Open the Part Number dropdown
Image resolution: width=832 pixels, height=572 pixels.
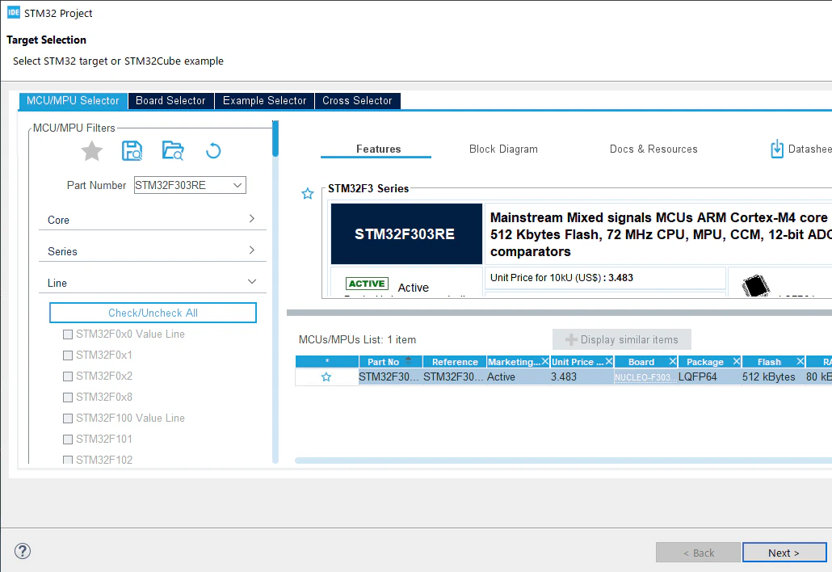237,185
